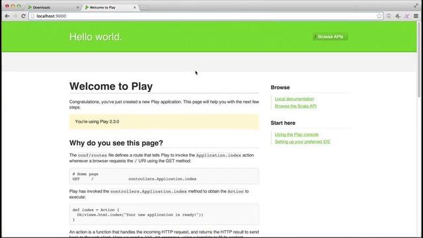Click the def index = Action { code line
423x238 pixels.
pos(96,210)
